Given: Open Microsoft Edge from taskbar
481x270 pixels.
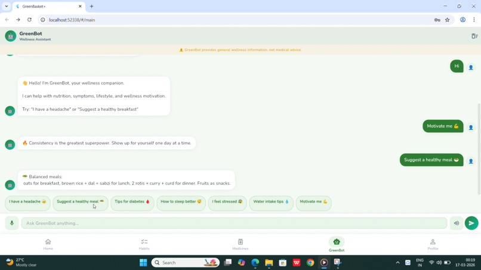Looking at the screenshot, I should tap(255, 263).
